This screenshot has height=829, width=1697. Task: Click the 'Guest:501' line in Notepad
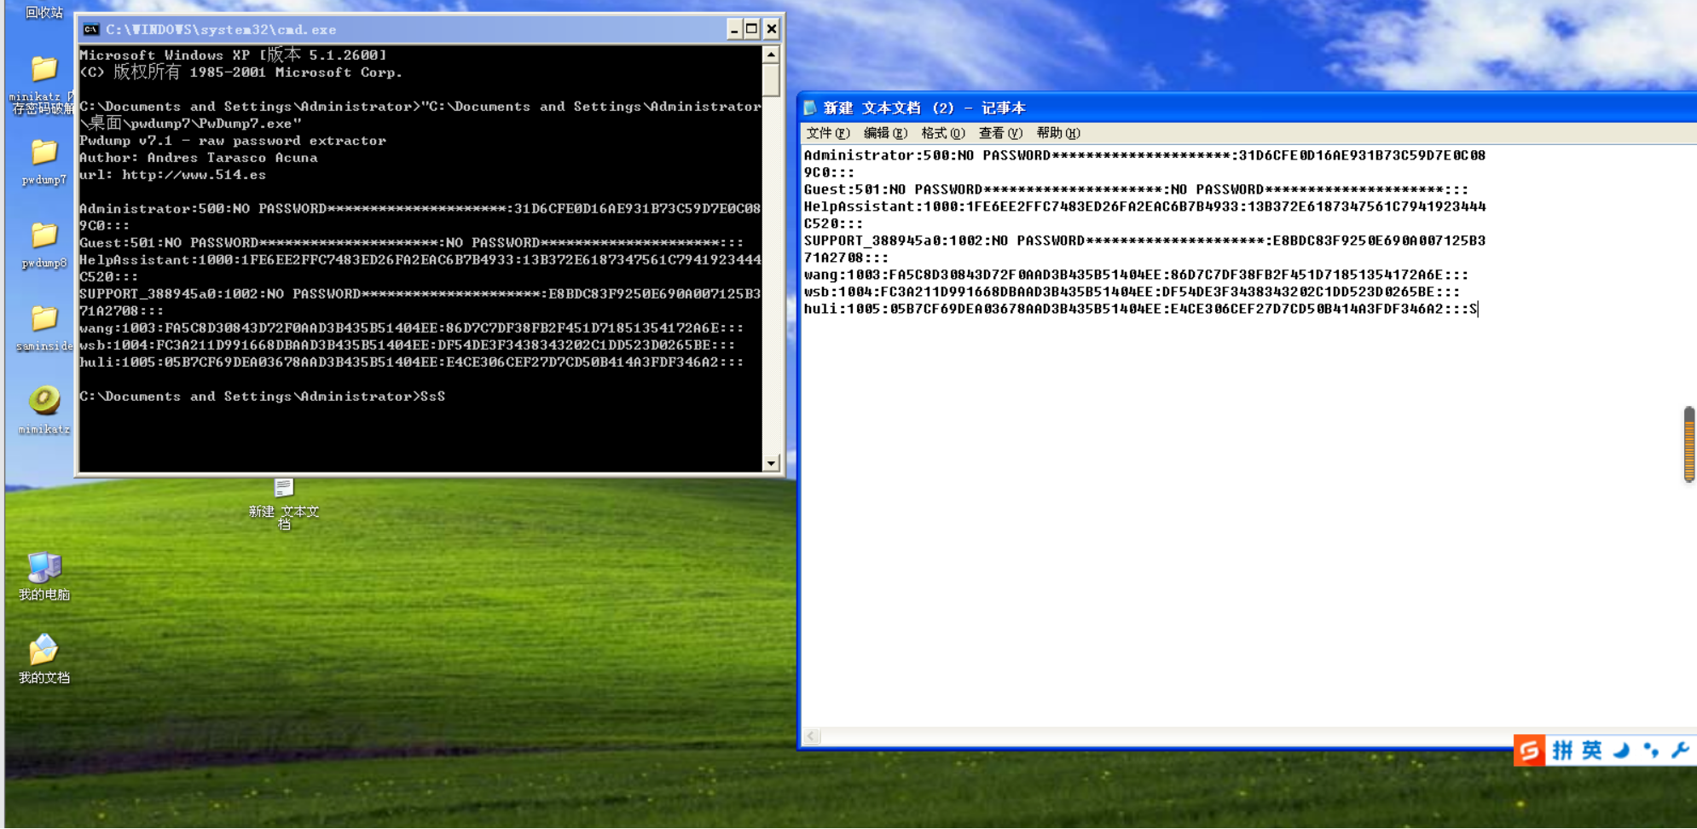tap(1136, 189)
